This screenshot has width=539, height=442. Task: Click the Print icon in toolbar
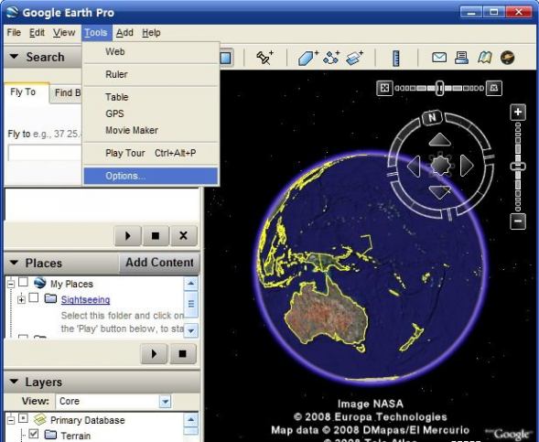coord(461,58)
